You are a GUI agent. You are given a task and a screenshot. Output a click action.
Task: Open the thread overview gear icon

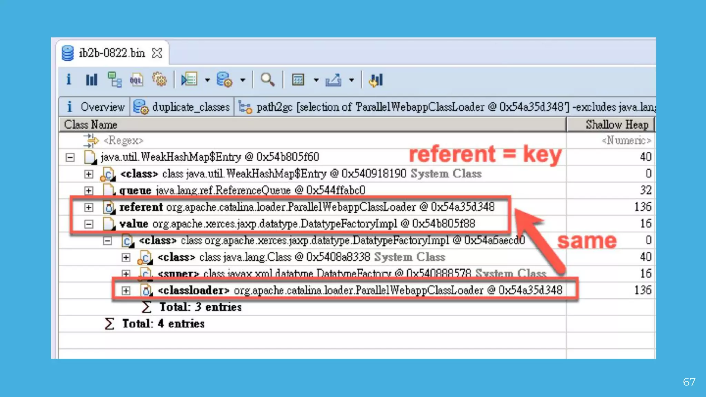pyautogui.click(x=159, y=80)
